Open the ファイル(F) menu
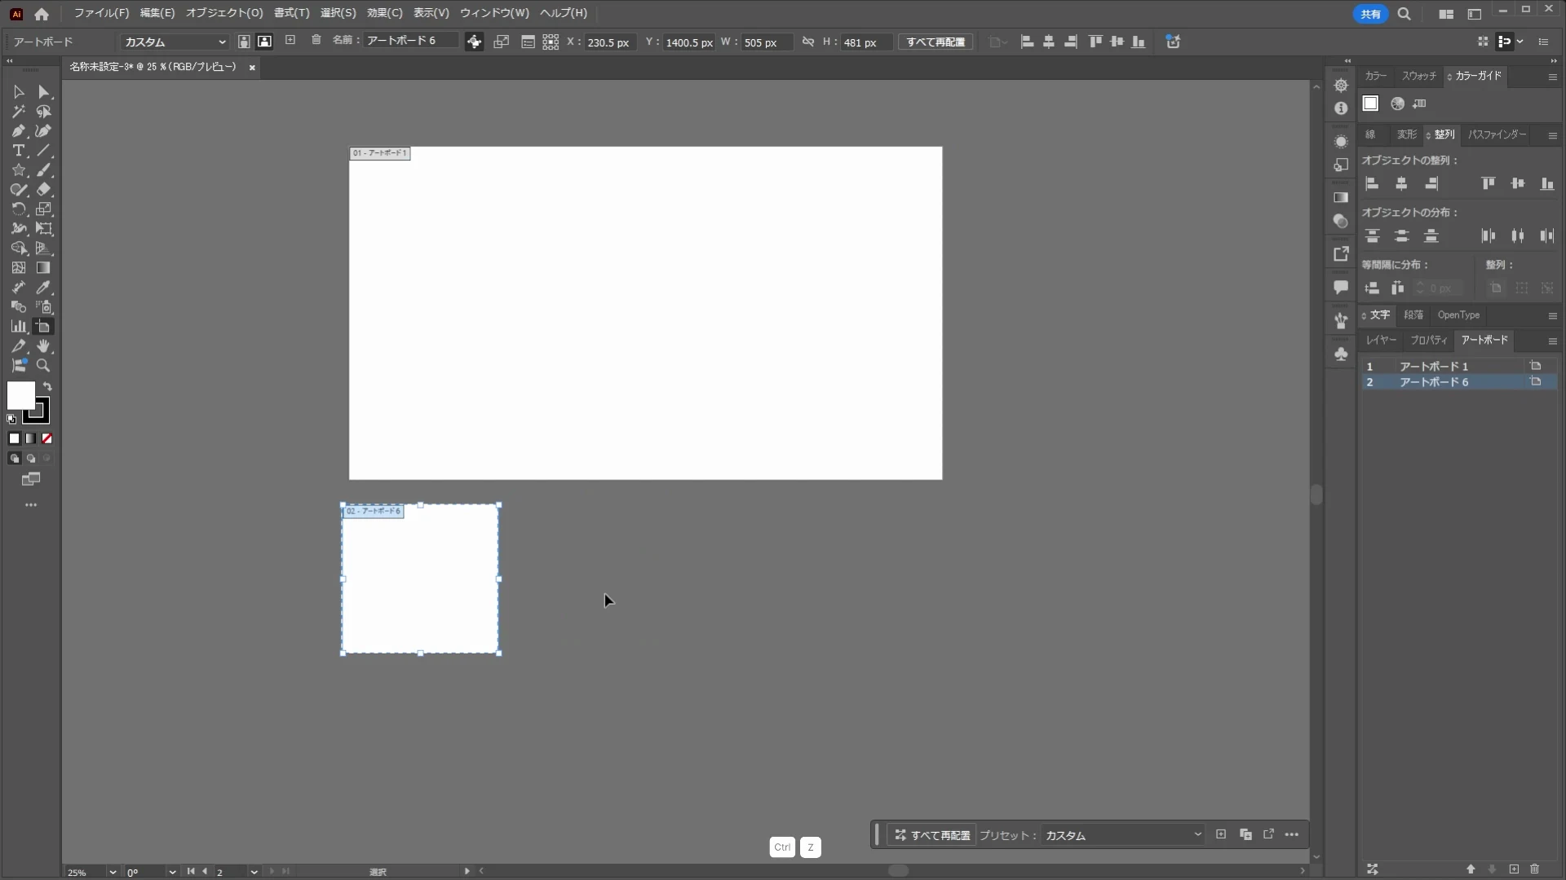The width and height of the screenshot is (1566, 880). (101, 13)
